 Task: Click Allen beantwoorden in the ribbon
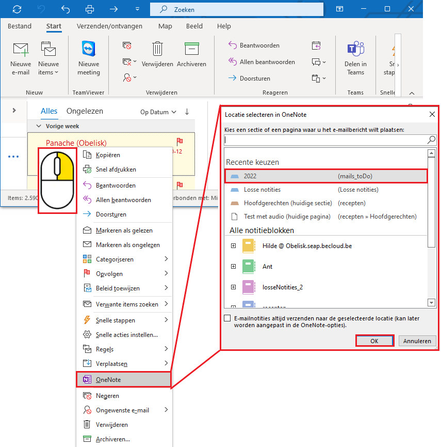[x=262, y=62]
